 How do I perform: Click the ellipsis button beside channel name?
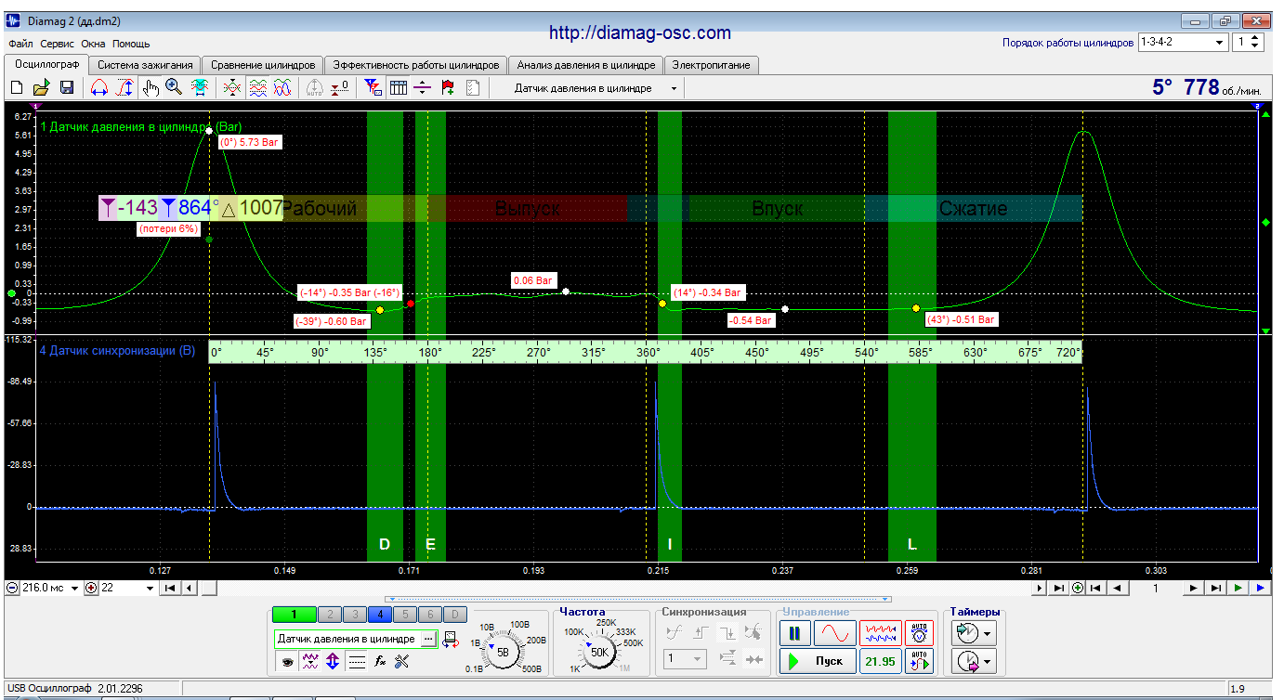(428, 639)
